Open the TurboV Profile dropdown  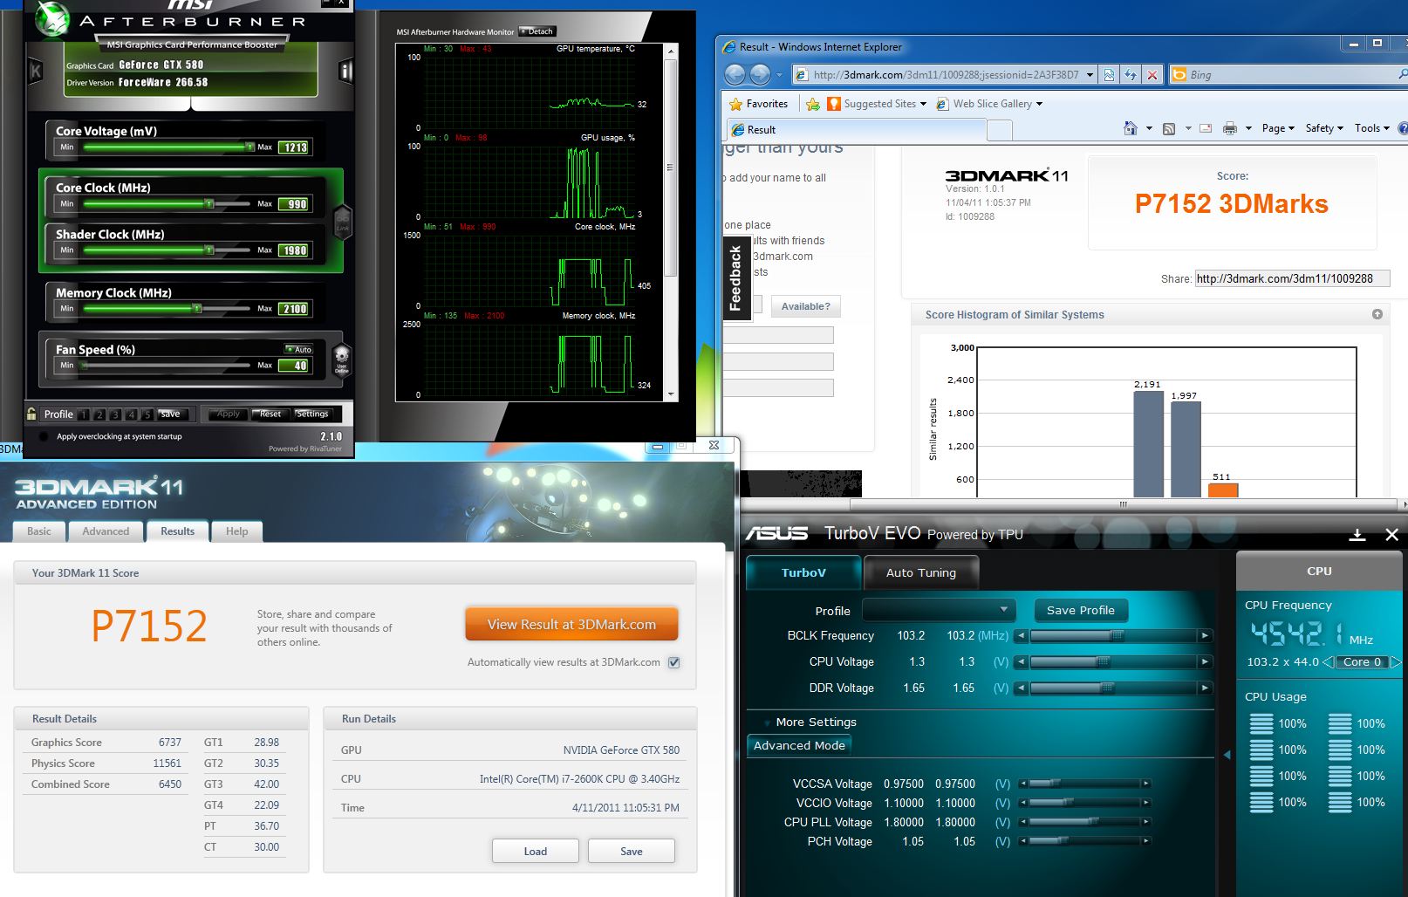[x=940, y=610]
